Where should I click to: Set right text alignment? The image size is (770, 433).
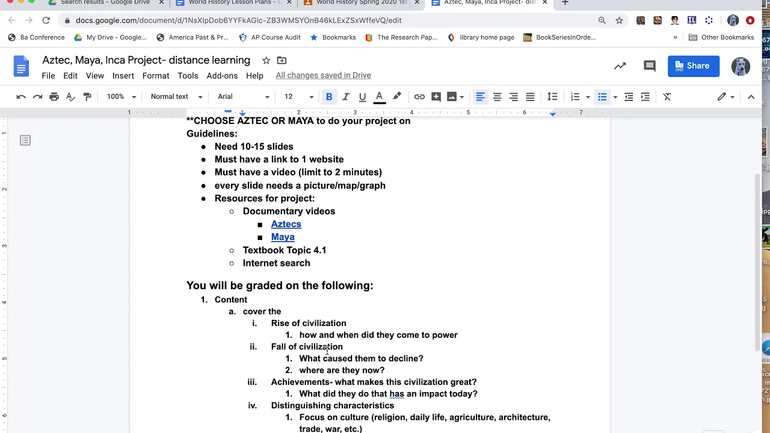(513, 96)
